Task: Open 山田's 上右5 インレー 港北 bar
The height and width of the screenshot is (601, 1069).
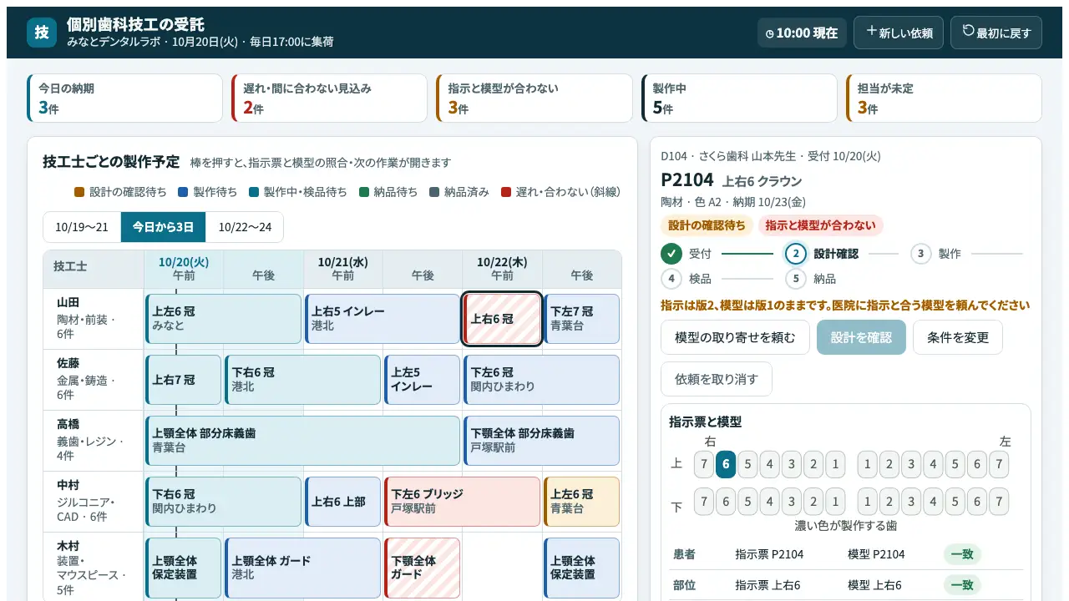Action: (383, 319)
